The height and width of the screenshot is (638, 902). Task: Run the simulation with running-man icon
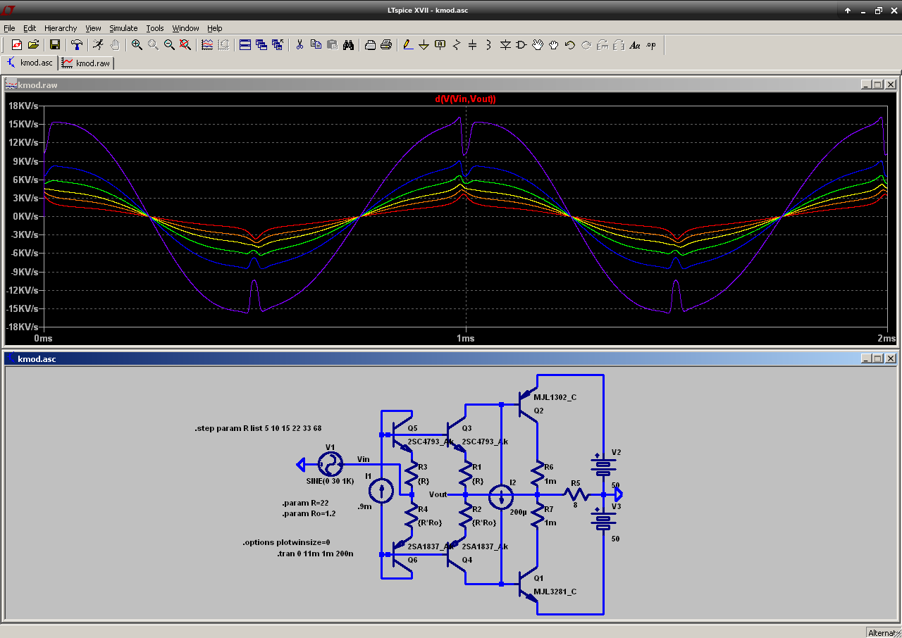[x=98, y=45]
